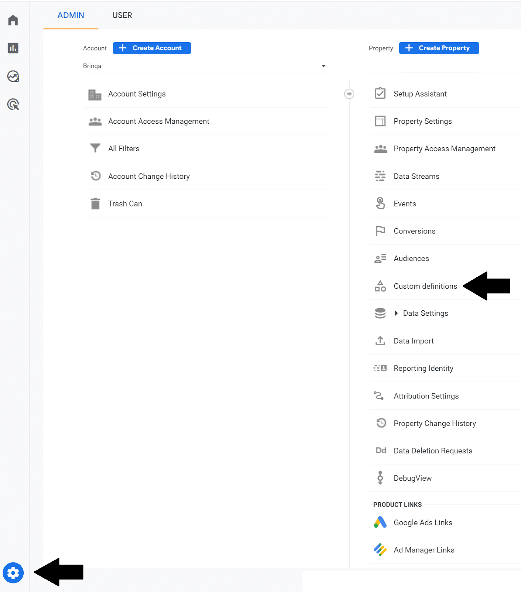Open Property Access Management

(x=445, y=149)
